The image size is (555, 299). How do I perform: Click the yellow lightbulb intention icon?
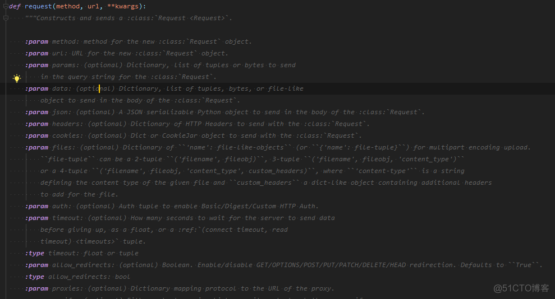17,78
